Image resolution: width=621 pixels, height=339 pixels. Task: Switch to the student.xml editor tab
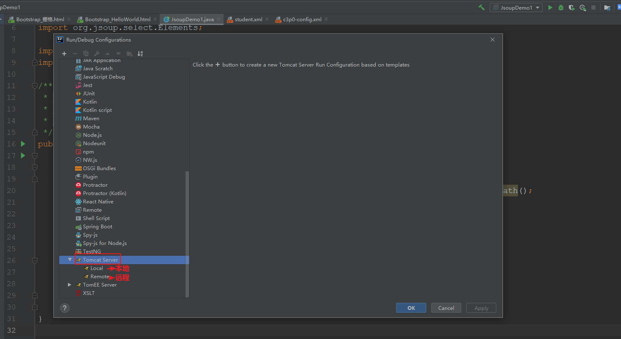[x=248, y=19]
